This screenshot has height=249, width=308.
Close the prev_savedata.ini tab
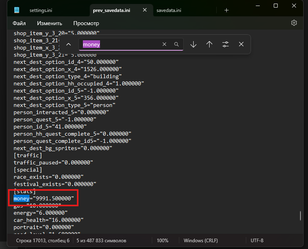(145, 10)
